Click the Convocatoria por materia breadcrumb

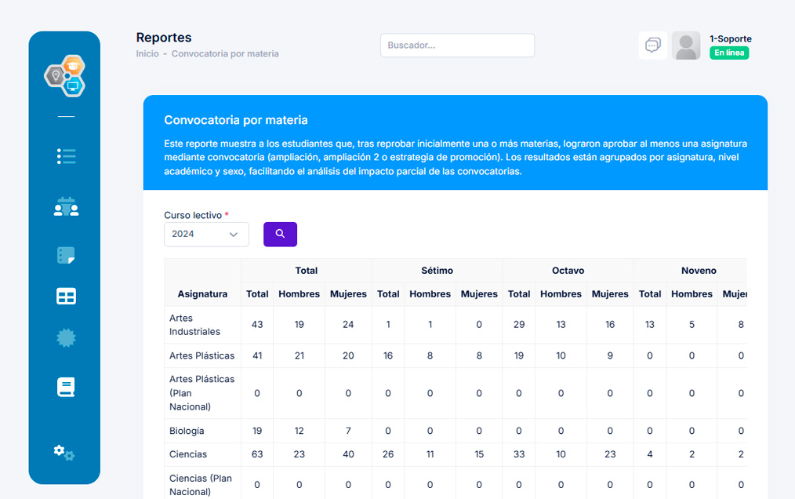point(225,54)
